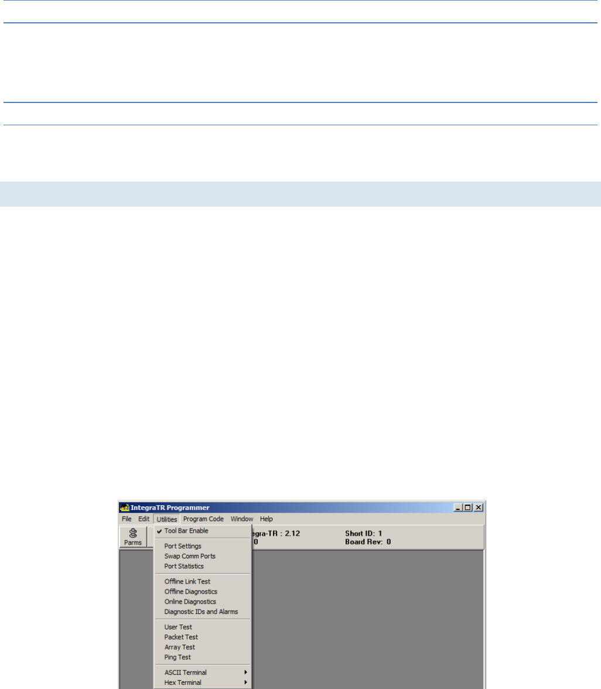The height and width of the screenshot is (689, 601).
Task: Open the File menu
Action: pos(127,519)
